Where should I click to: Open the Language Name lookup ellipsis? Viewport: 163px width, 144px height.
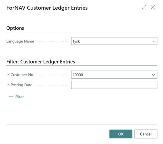tap(154, 41)
